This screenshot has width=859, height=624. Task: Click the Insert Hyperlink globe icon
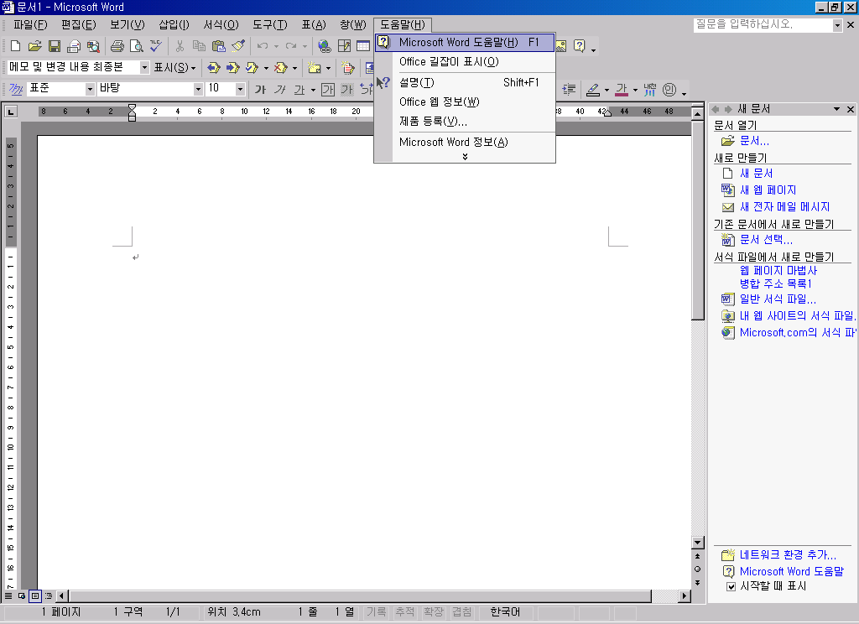point(325,46)
